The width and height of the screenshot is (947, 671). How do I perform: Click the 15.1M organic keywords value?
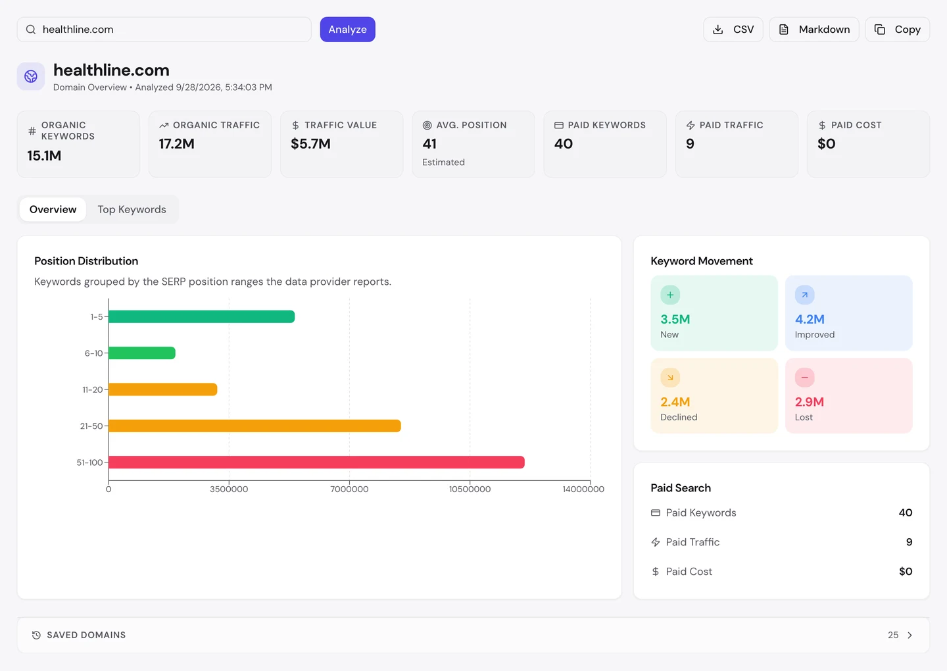[x=44, y=156]
